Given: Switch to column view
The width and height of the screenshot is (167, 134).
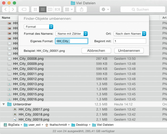Looking at the screenshot, I should pos(50,9).
